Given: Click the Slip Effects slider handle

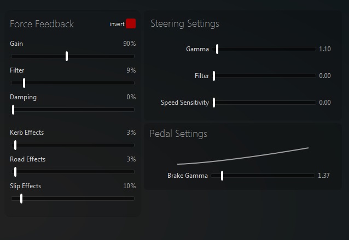Looking at the screenshot, I should pyautogui.click(x=21, y=199).
